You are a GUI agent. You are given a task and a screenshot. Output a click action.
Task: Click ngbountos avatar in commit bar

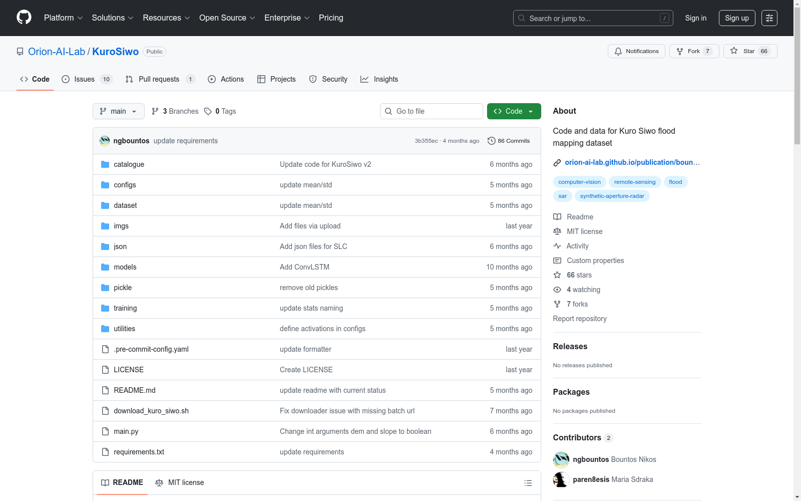tap(105, 141)
